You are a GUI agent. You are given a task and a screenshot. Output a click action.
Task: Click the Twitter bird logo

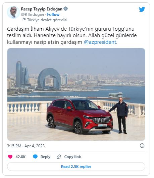pyautogui.click(x=142, y=9)
